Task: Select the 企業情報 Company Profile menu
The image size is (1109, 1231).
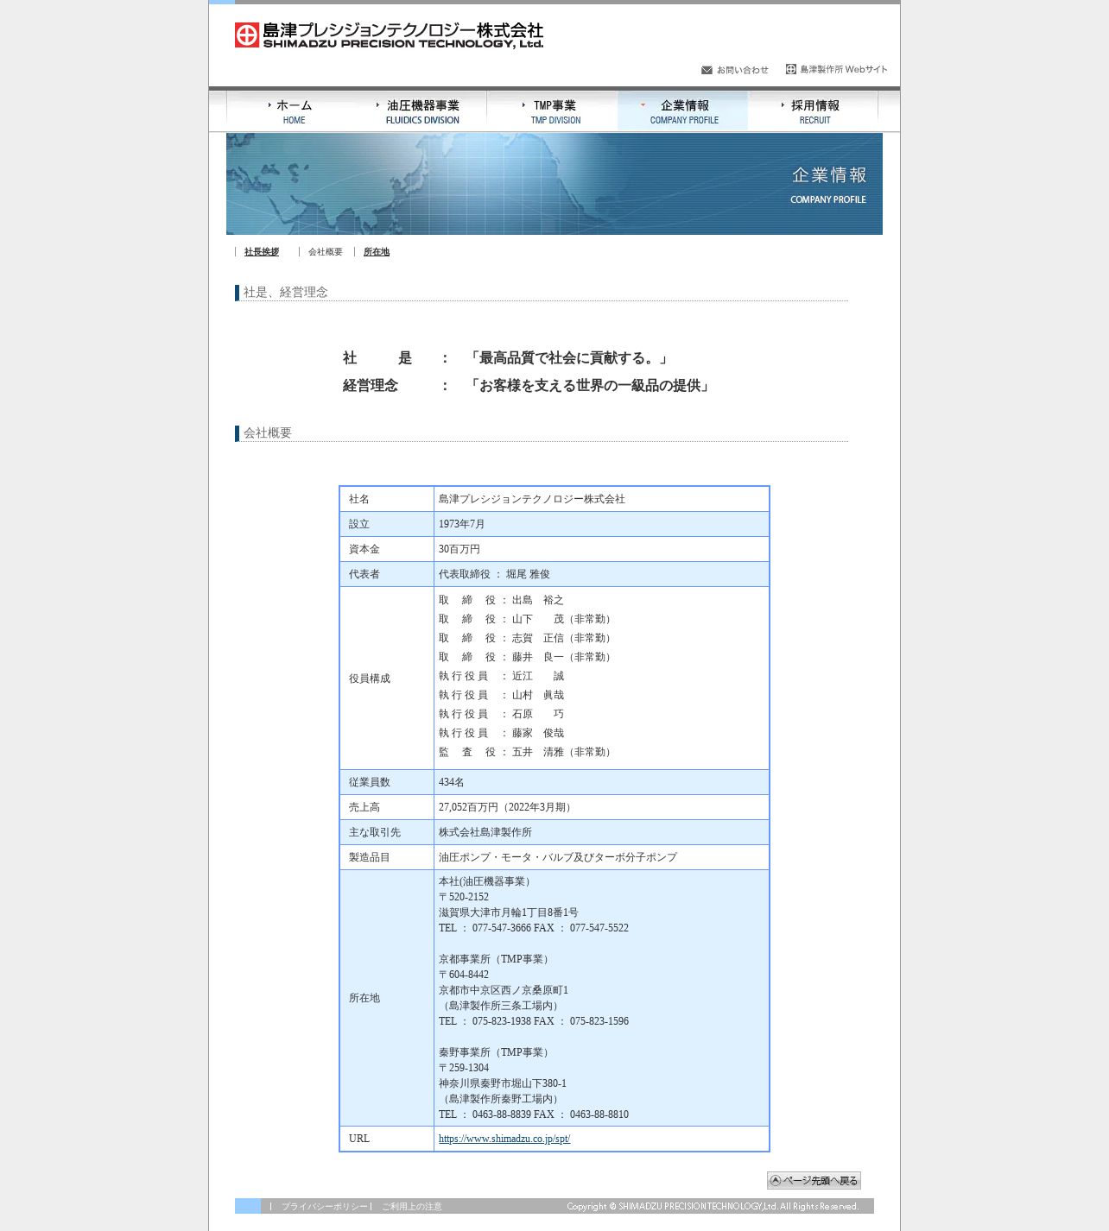Action: (683, 111)
